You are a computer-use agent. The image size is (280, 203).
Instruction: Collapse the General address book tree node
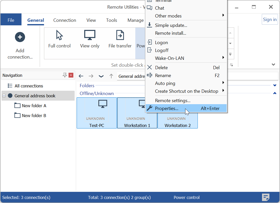(x=4, y=96)
